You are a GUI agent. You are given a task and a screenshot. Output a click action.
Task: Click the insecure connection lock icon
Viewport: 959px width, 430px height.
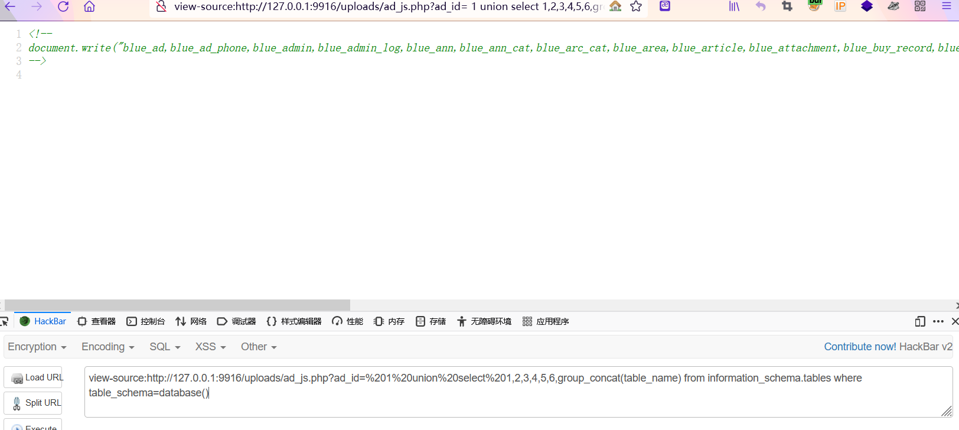tap(161, 6)
